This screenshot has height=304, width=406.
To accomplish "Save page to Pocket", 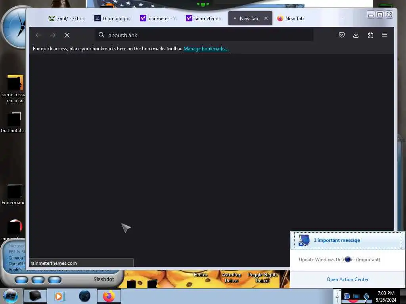I will click(341, 35).
